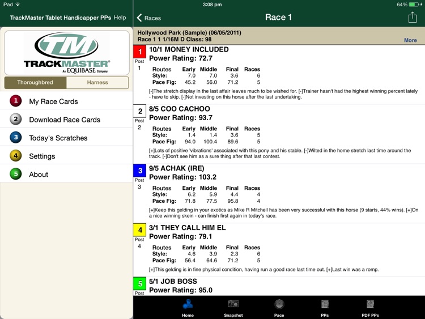Open the Snapshot tab
Image resolution: width=425 pixels, height=319 pixels.
233,308
